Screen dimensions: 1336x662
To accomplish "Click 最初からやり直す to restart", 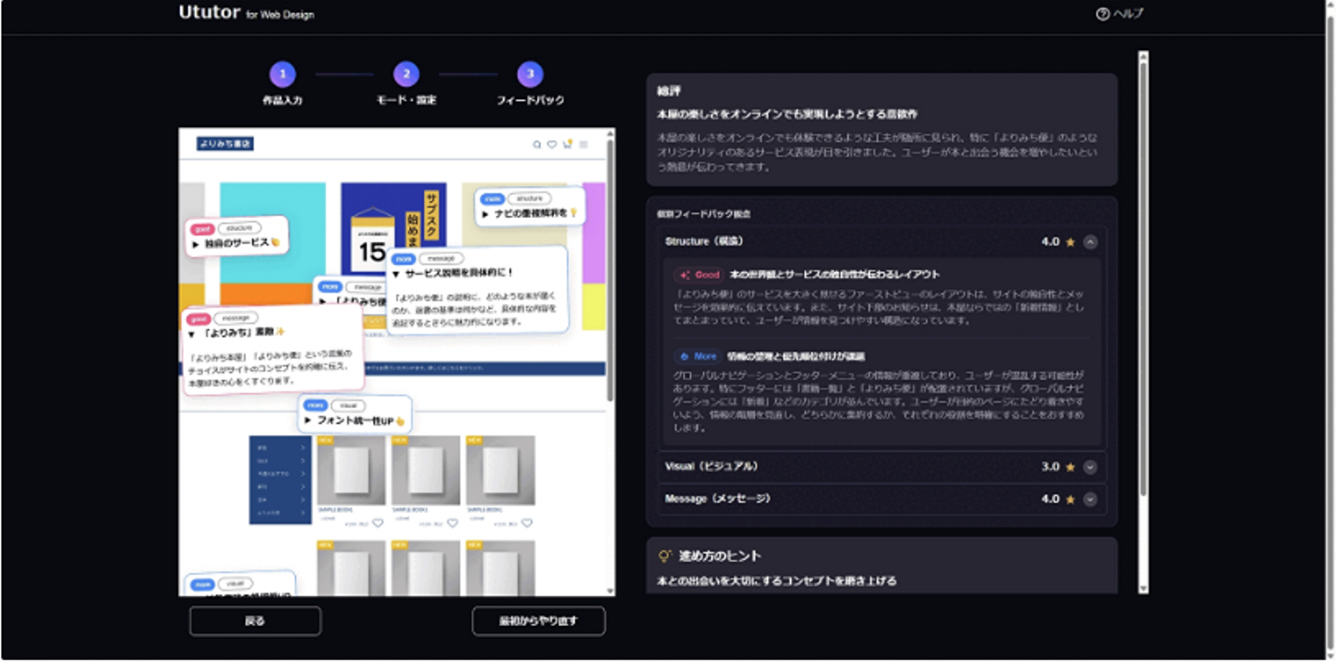I will click(538, 621).
